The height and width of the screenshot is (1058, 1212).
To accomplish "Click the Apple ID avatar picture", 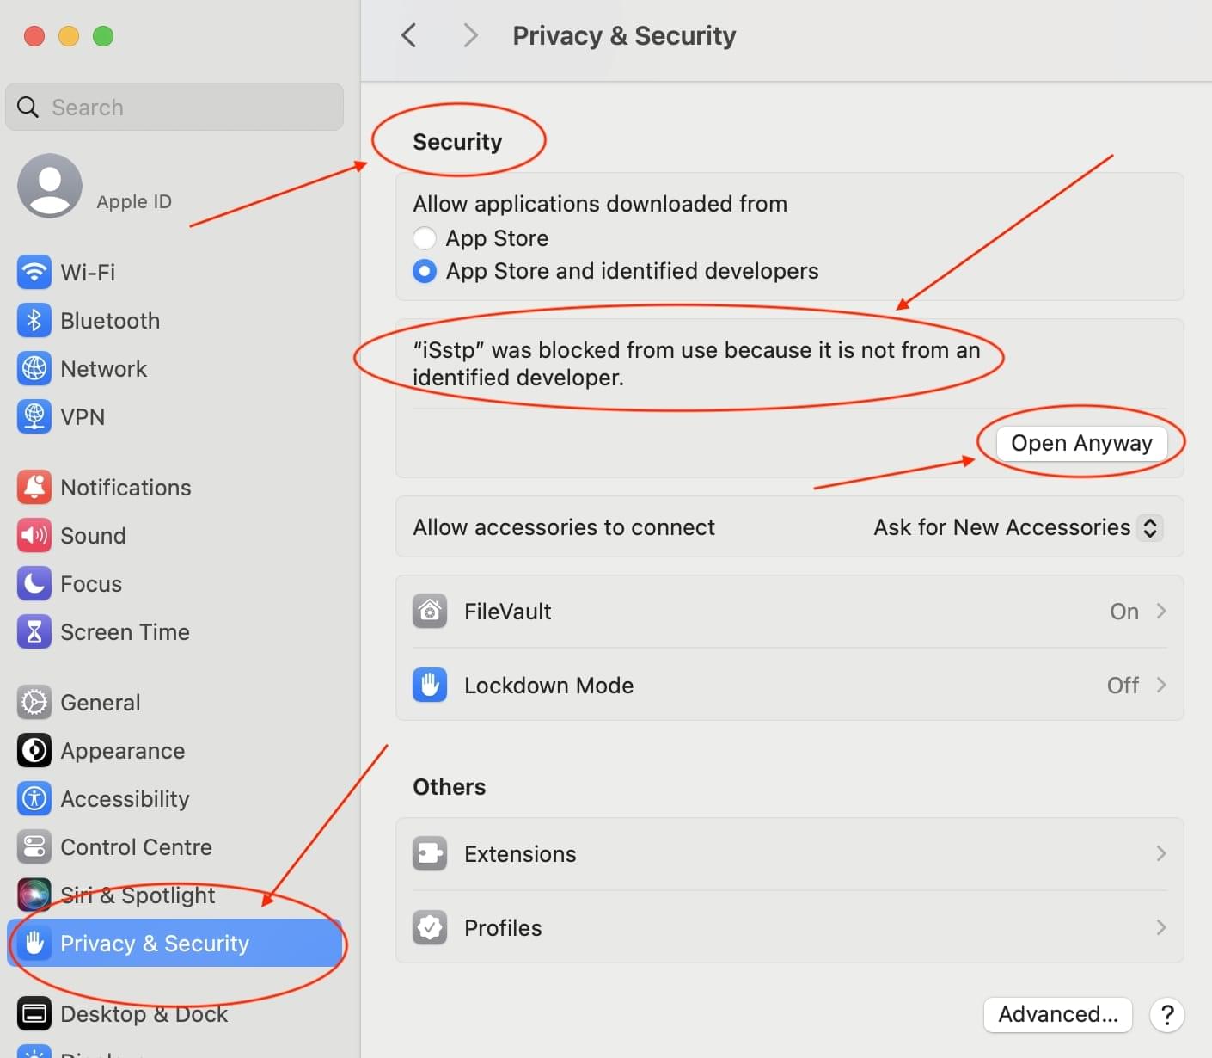I will point(50,186).
